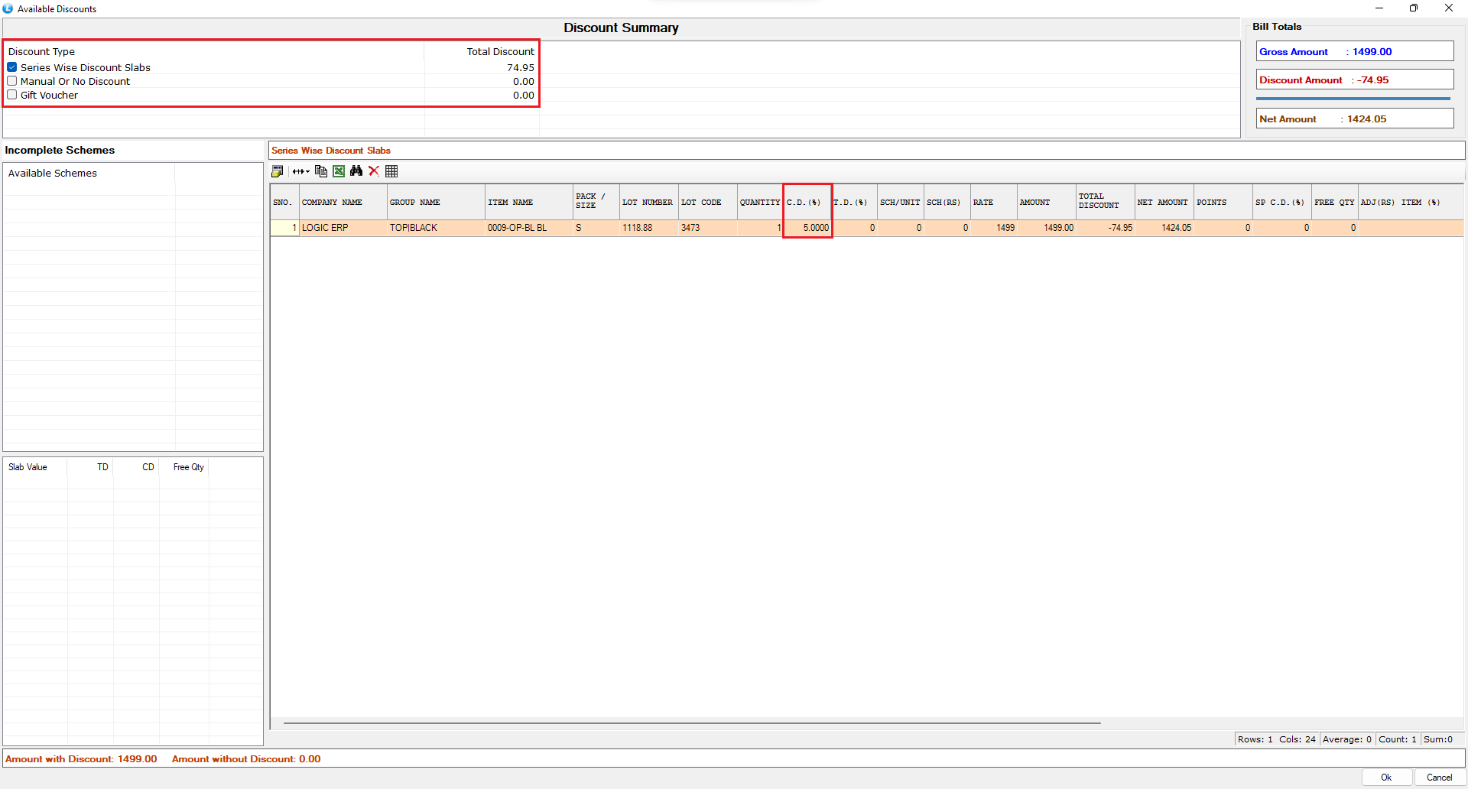1468x789 pixels.
Task: Select the C.D. value 5.0000 cell
Action: click(808, 228)
